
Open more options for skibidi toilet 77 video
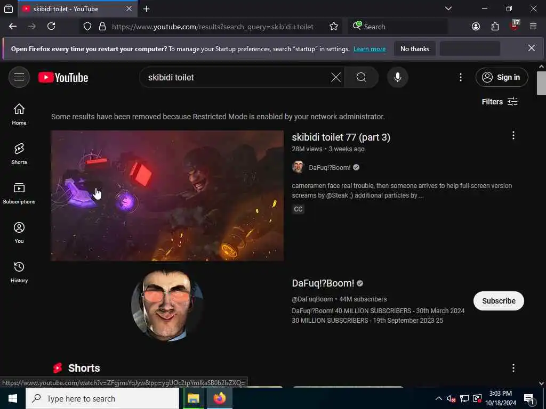click(x=513, y=136)
